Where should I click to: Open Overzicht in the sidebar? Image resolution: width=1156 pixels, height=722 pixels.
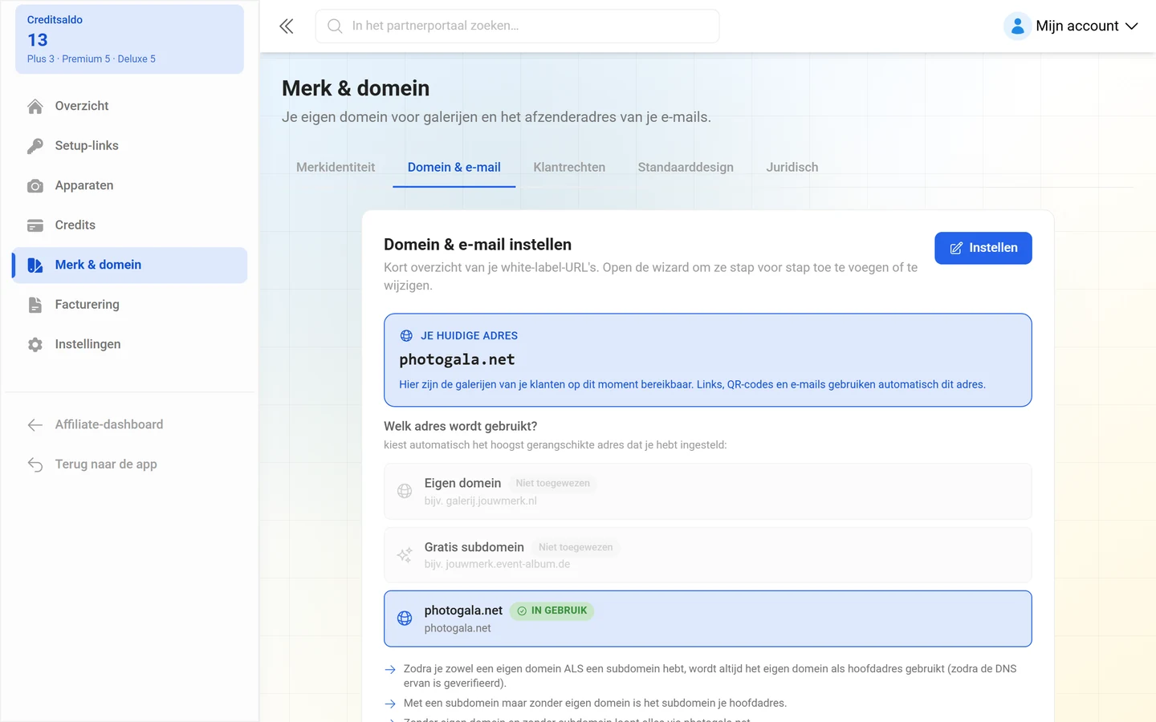[129, 106]
